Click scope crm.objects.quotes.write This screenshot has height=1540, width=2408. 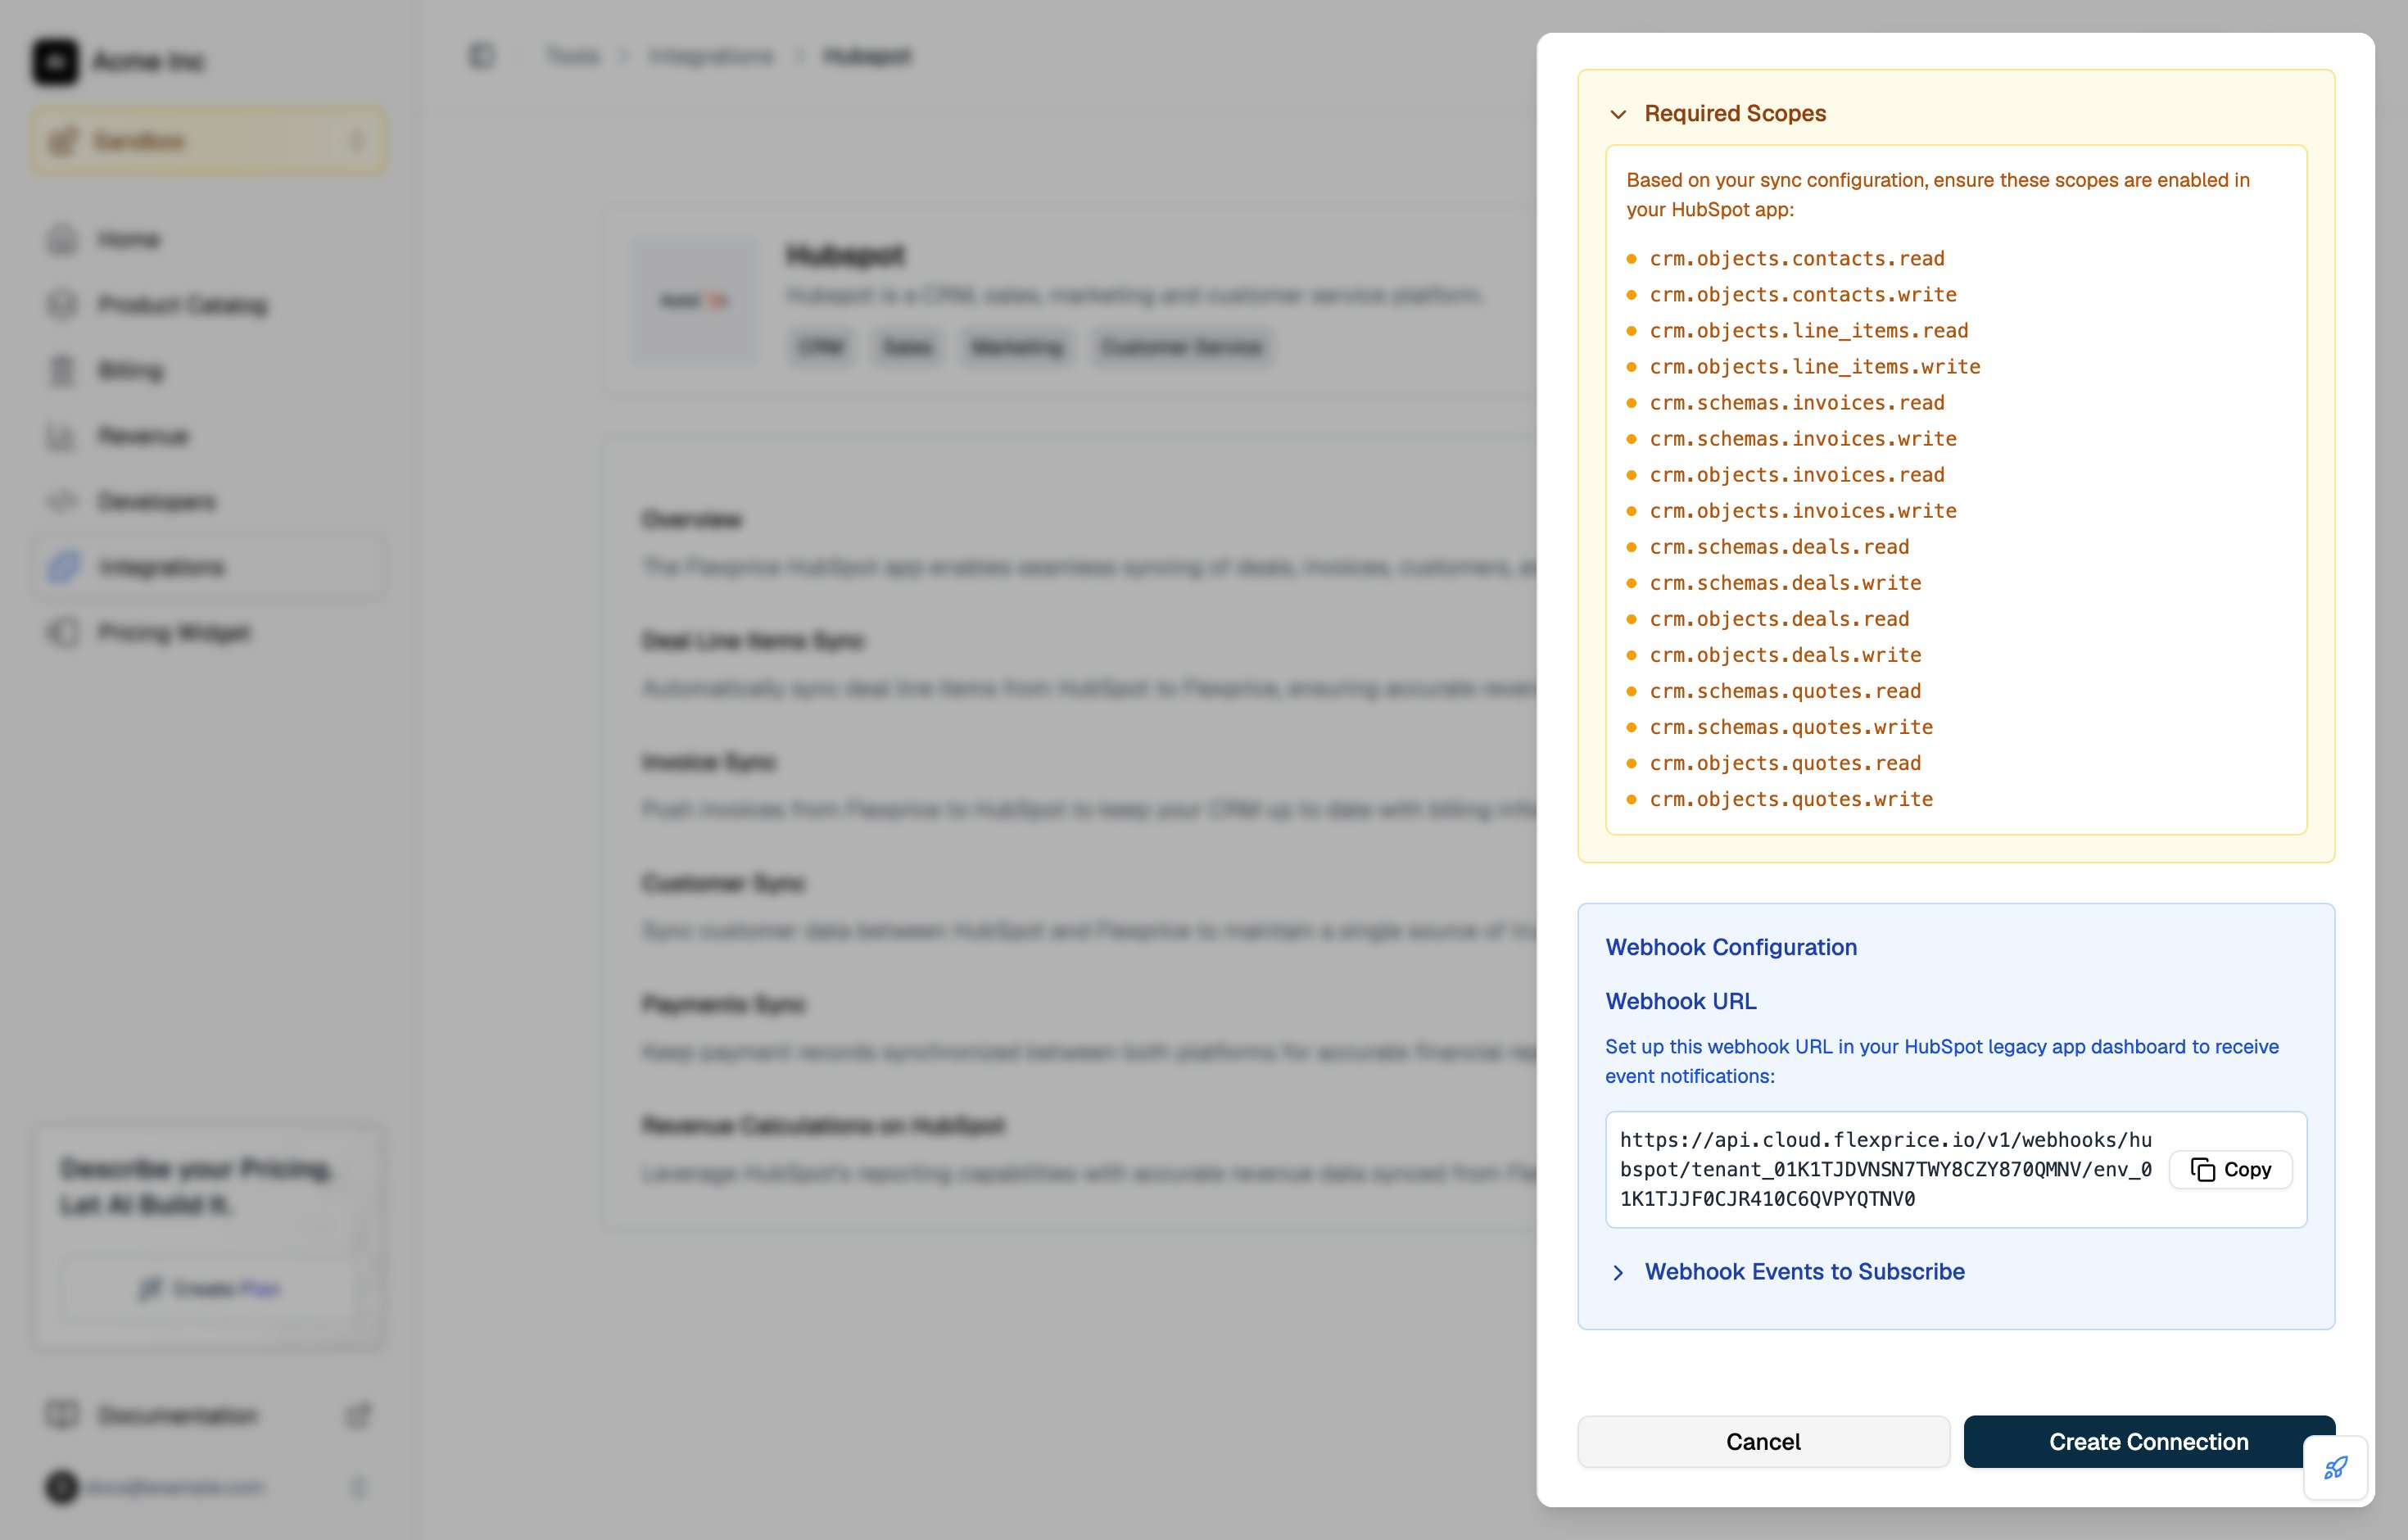[x=1791, y=799]
